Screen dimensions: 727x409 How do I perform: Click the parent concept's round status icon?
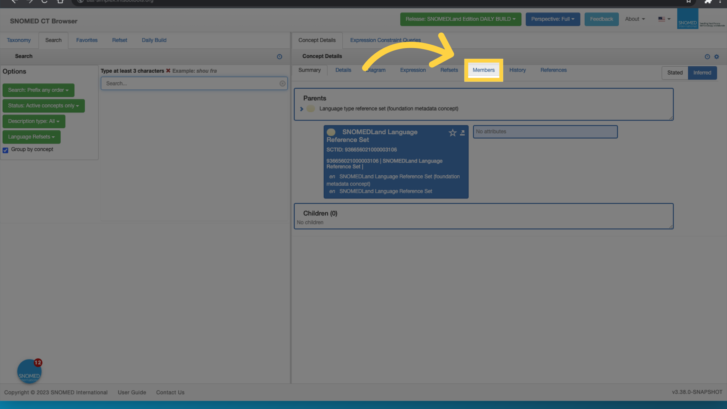[x=310, y=108]
